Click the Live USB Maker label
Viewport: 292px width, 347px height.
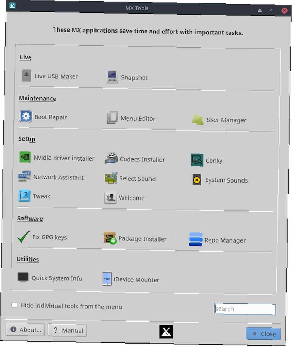[56, 76]
